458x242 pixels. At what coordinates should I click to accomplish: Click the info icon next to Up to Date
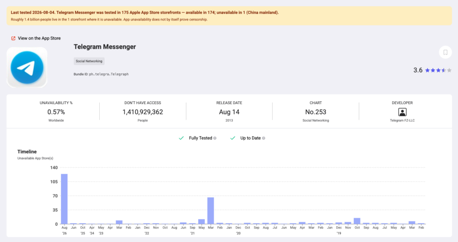(x=263, y=138)
